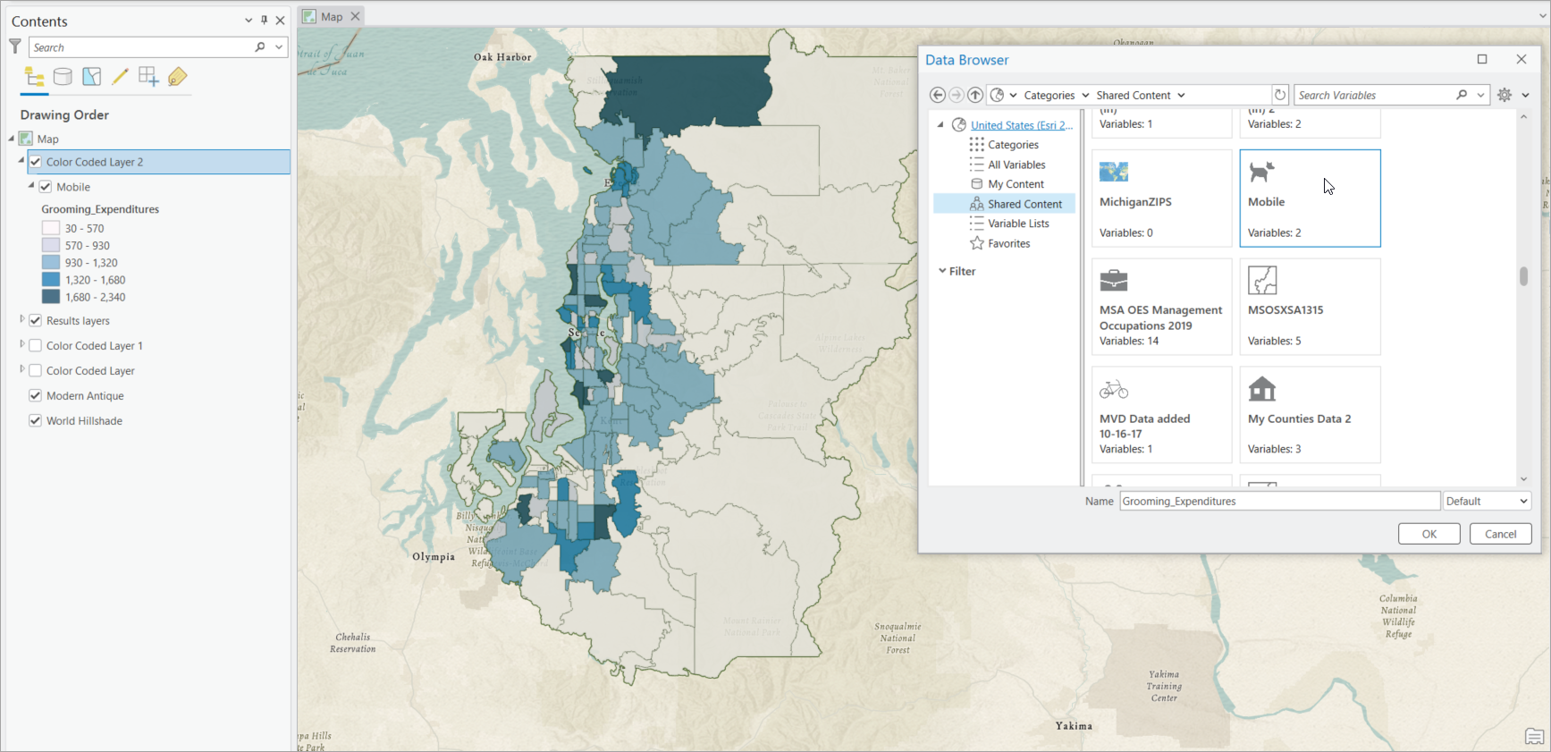Collapse the Map tree node
This screenshot has width=1551, height=752.
pos(12,139)
